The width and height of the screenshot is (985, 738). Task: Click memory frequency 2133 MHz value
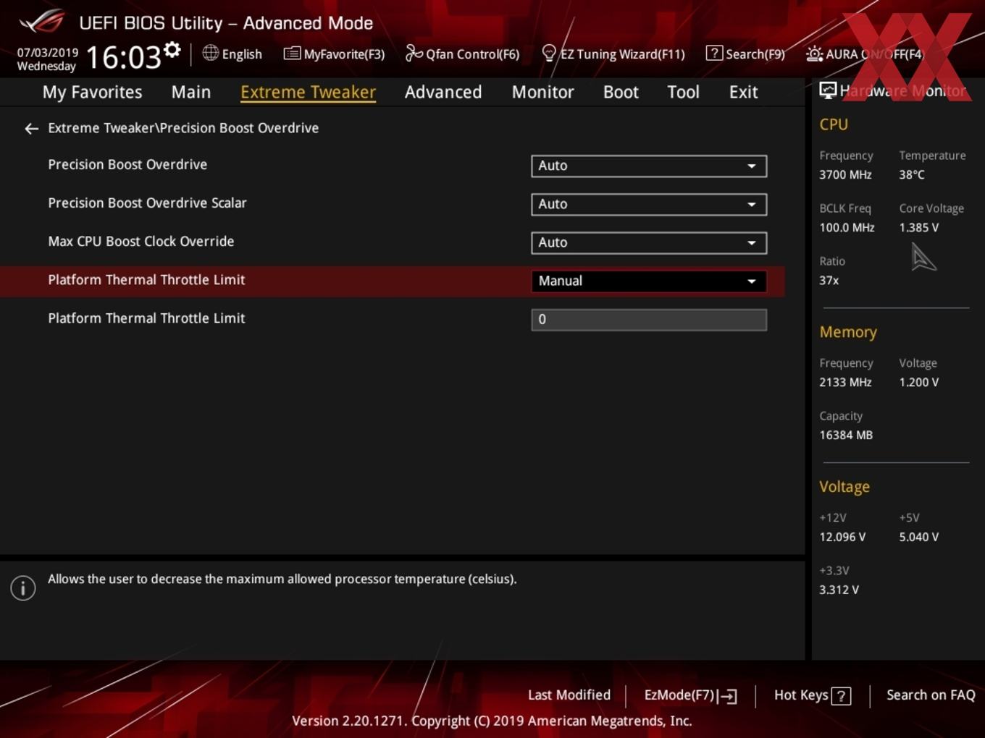coord(845,382)
